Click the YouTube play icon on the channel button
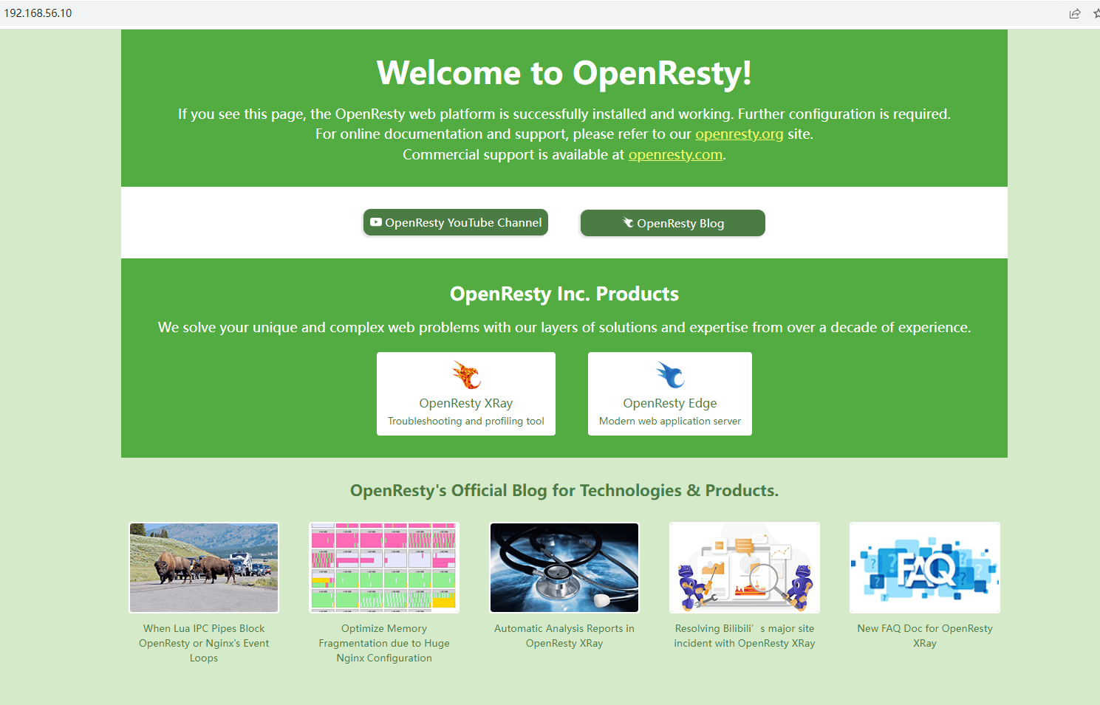1100x705 pixels. point(375,222)
